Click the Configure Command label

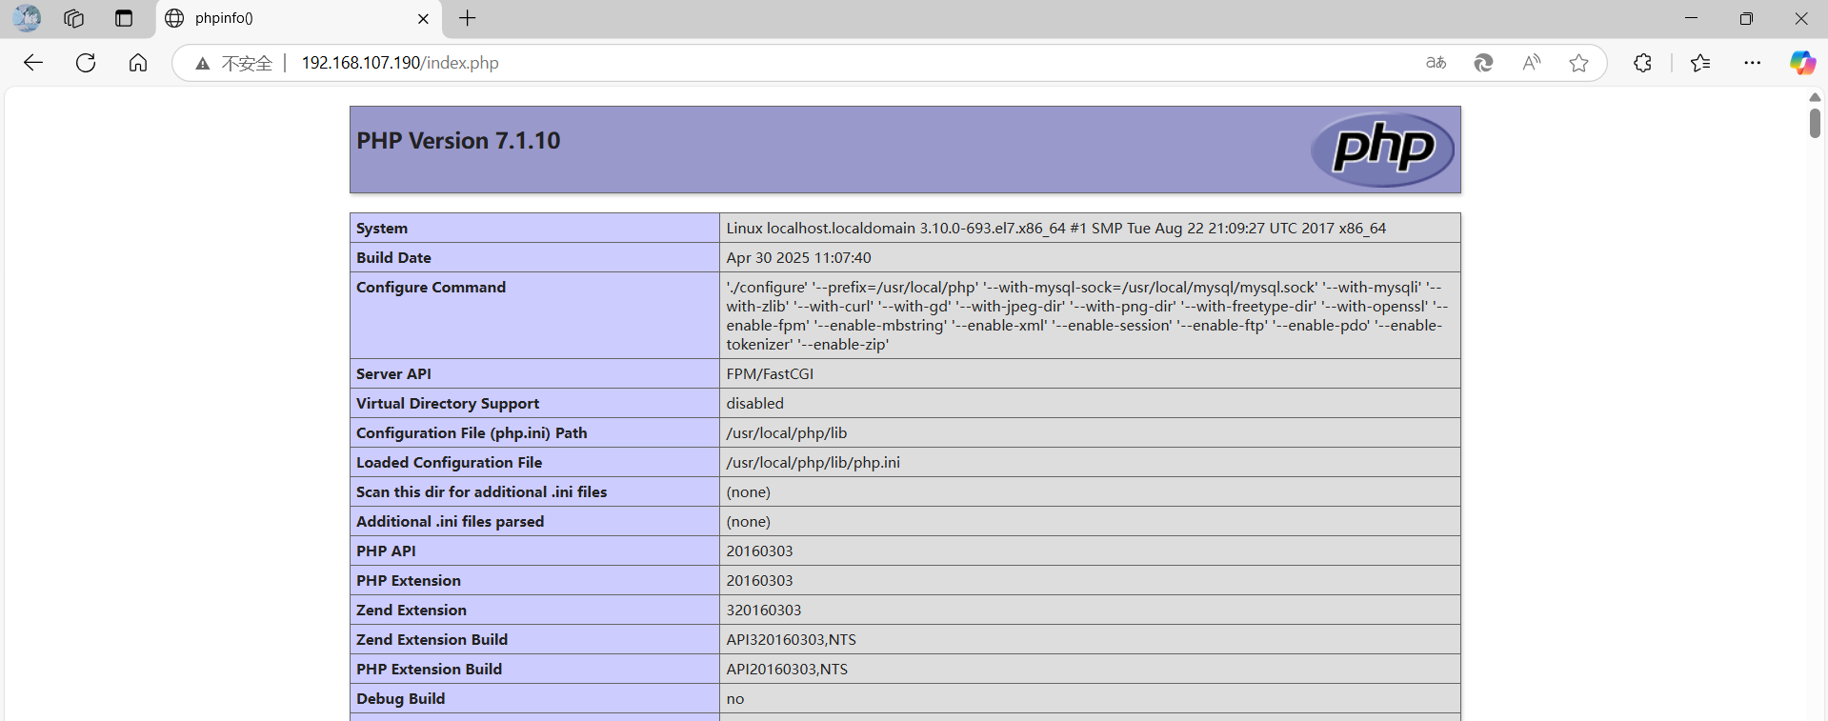[x=431, y=288]
